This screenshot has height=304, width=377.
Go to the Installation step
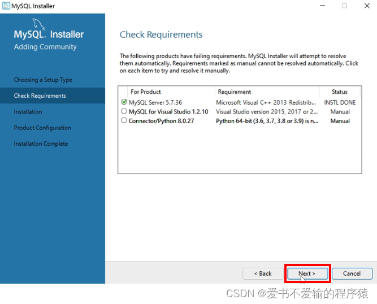tap(28, 112)
